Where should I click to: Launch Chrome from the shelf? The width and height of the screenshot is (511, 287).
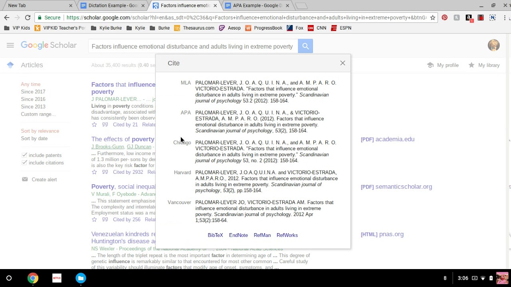(33, 278)
